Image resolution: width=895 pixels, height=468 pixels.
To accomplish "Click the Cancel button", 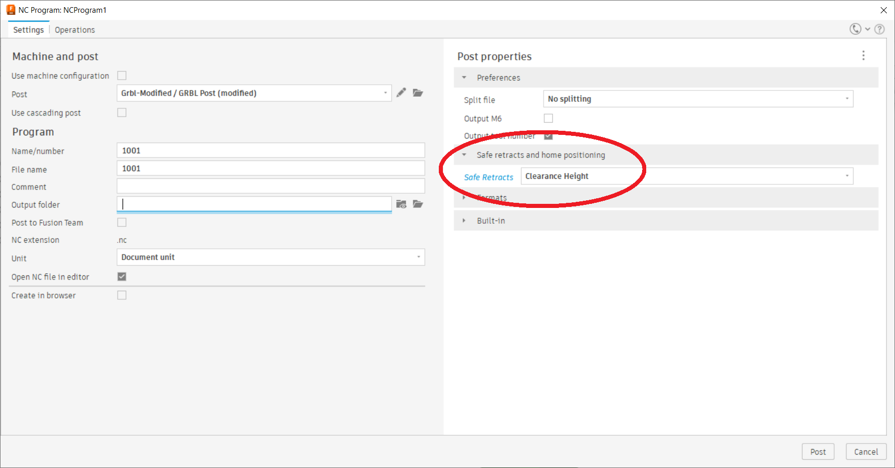I will pyautogui.click(x=866, y=452).
